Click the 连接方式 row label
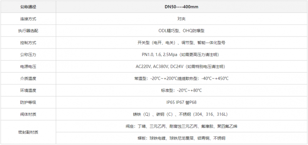Image resolution: width=308 pixels, height=145 pixels. [x=28, y=19]
